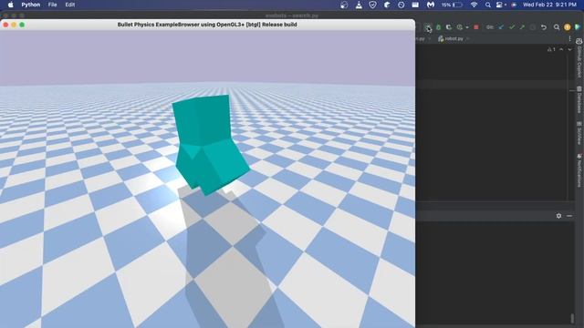Go to previous highlighted error up arrow

tap(561, 49)
